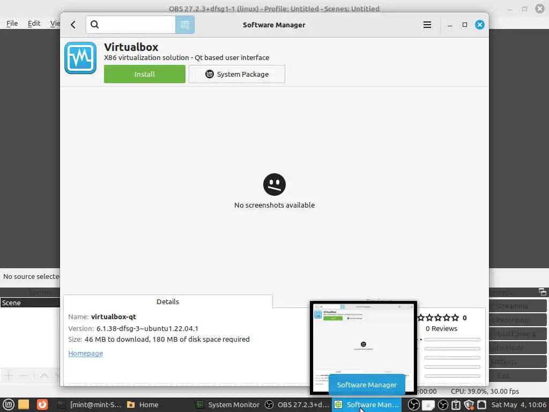Open the clock showing Sat May 4, 10:06

(519, 404)
